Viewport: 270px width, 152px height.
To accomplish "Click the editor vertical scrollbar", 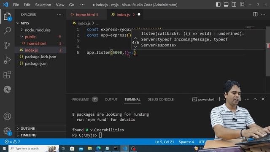I will [x=268, y=52].
